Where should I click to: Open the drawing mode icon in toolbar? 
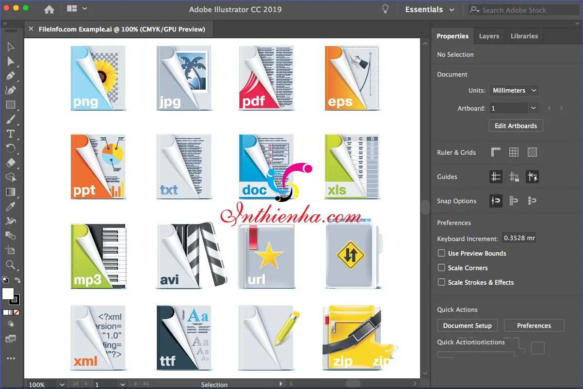point(11,324)
